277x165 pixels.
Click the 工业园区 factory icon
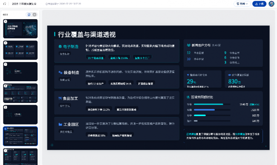[60, 124]
